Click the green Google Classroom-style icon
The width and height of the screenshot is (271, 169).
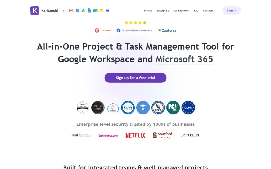coord(95,11)
